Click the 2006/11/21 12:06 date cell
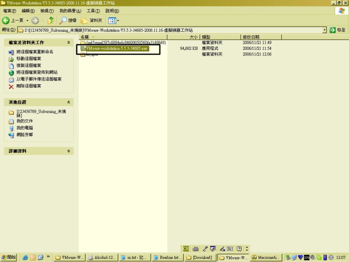This screenshot has width=349, height=262. 257,54
